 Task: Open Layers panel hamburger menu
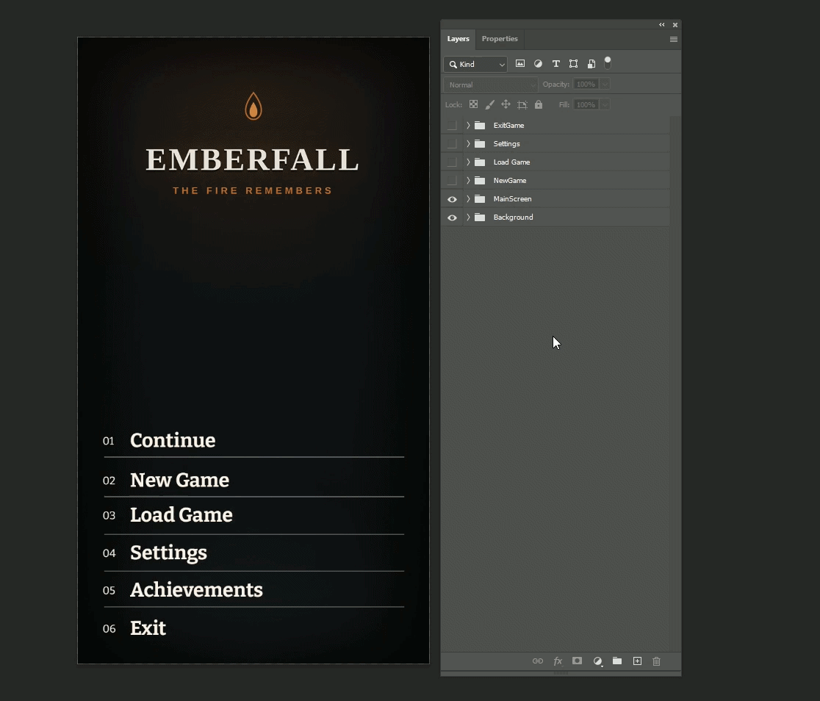pos(674,39)
